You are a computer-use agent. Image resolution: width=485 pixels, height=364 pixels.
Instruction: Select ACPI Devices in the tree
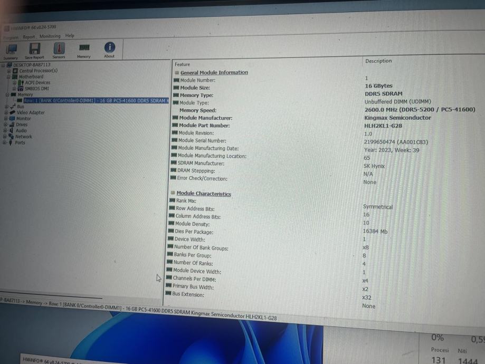point(37,83)
